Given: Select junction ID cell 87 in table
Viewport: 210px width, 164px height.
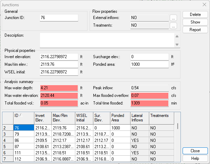Looking at the screenshot, I should coord(24,146).
